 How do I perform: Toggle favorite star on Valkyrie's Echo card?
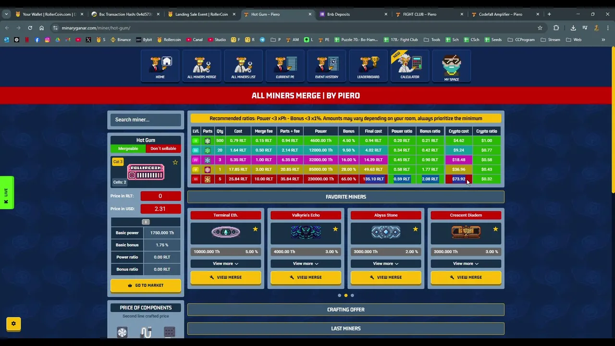pos(335,229)
